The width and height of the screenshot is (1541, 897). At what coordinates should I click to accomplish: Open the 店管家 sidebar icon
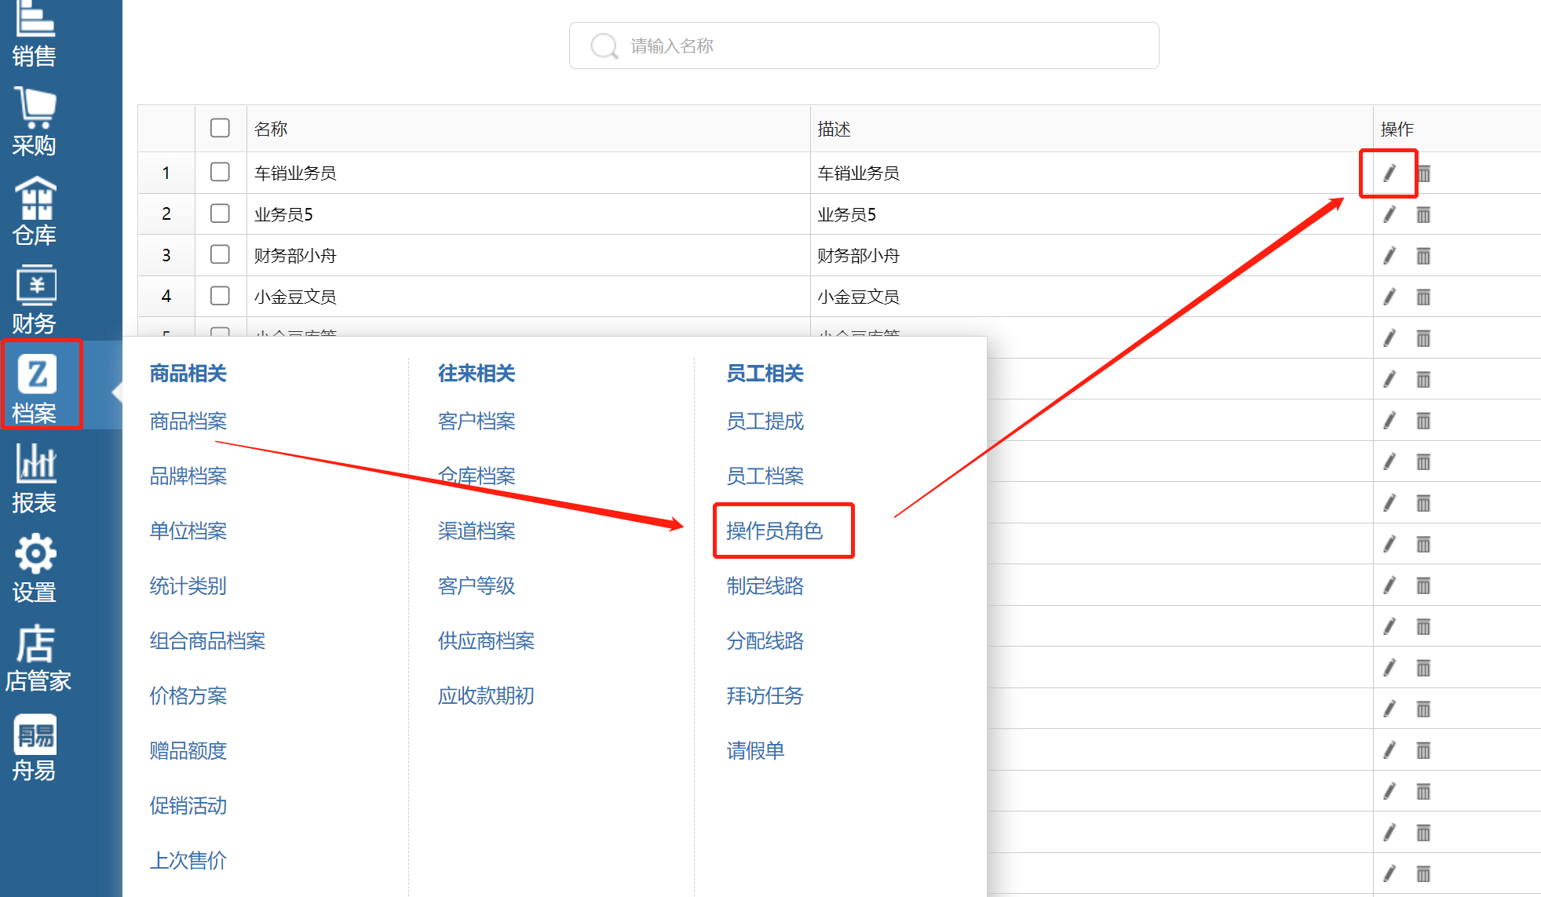[37, 657]
